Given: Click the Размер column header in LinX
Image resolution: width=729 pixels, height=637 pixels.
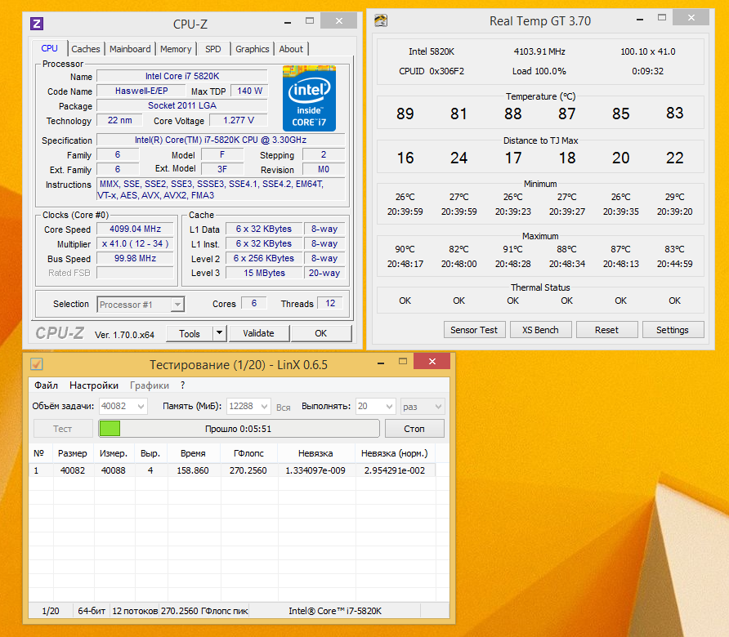Looking at the screenshot, I should point(73,453).
